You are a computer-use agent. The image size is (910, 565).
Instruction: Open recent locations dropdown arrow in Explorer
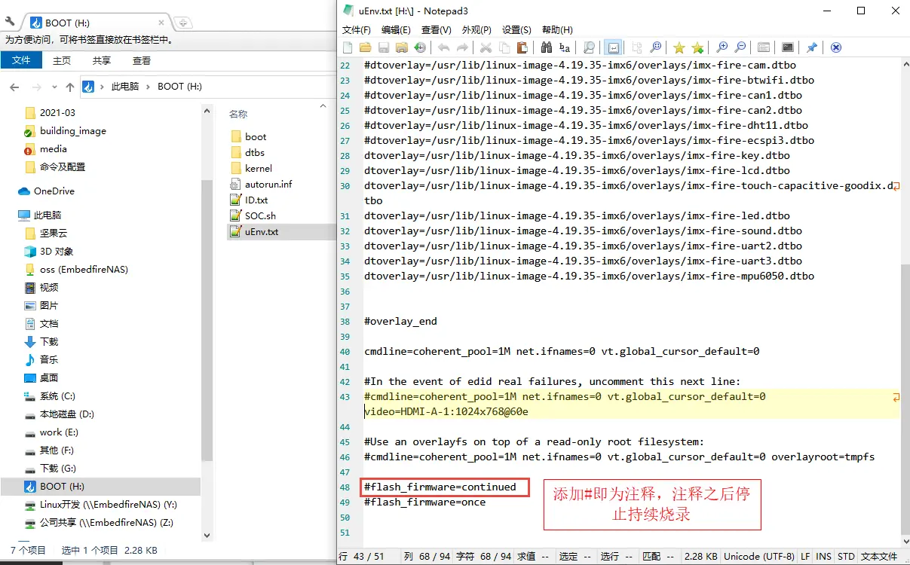(x=54, y=87)
